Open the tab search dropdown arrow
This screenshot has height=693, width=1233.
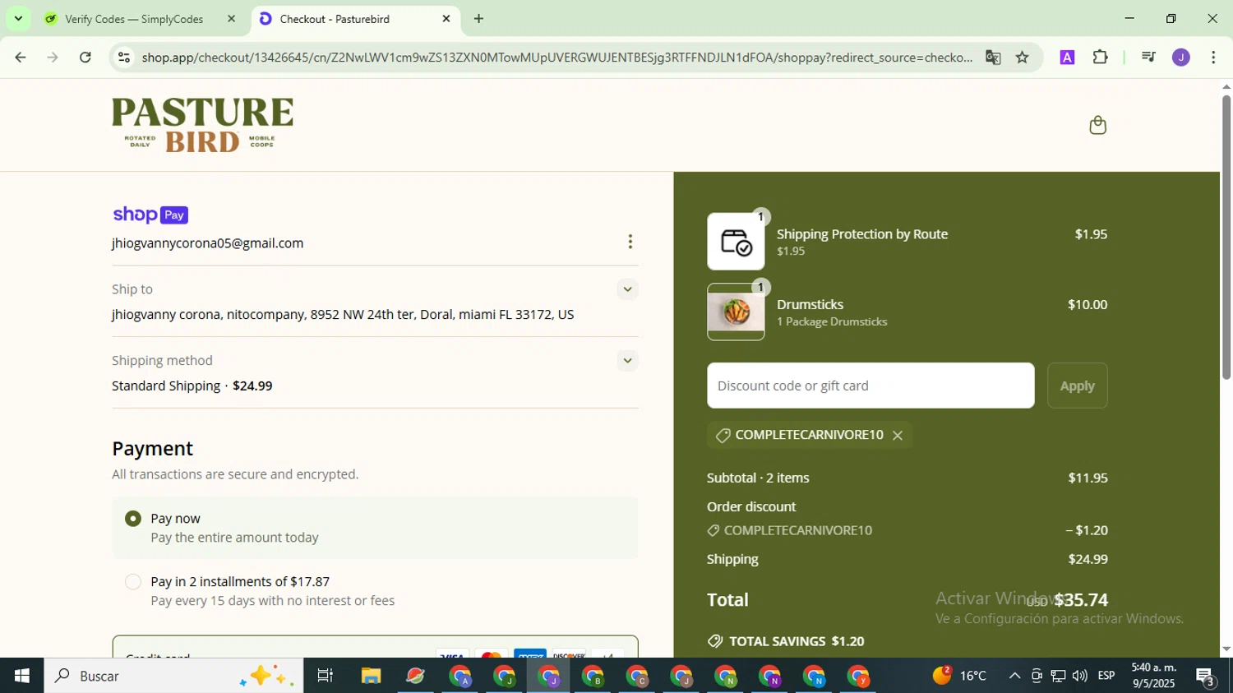click(18, 19)
